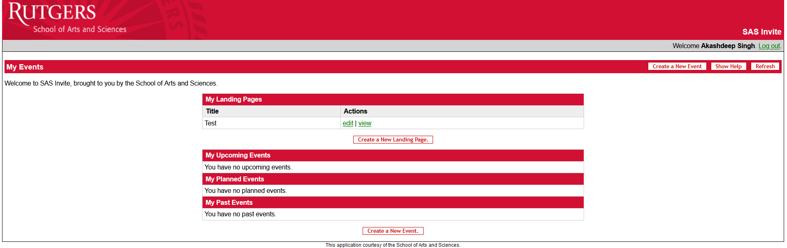Select the Test title cell
Image resolution: width=787 pixels, height=248 pixels.
tap(272, 123)
